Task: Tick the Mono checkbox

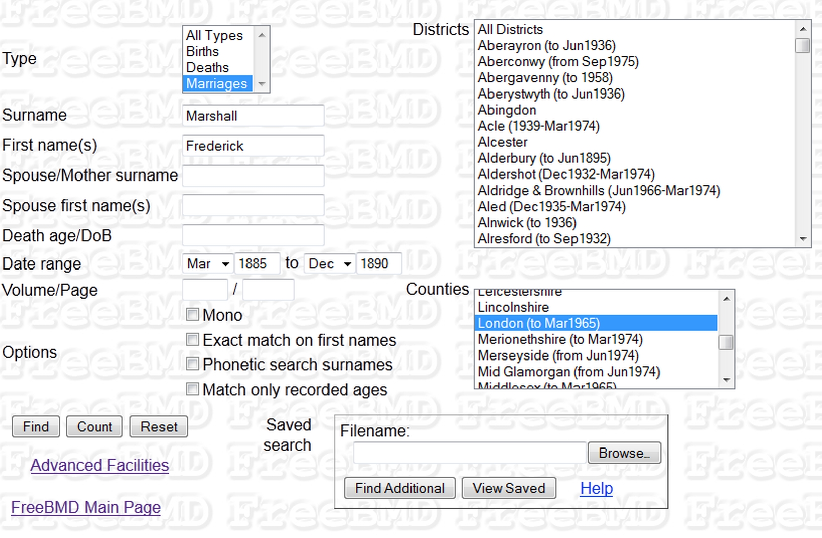Action: coord(192,315)
